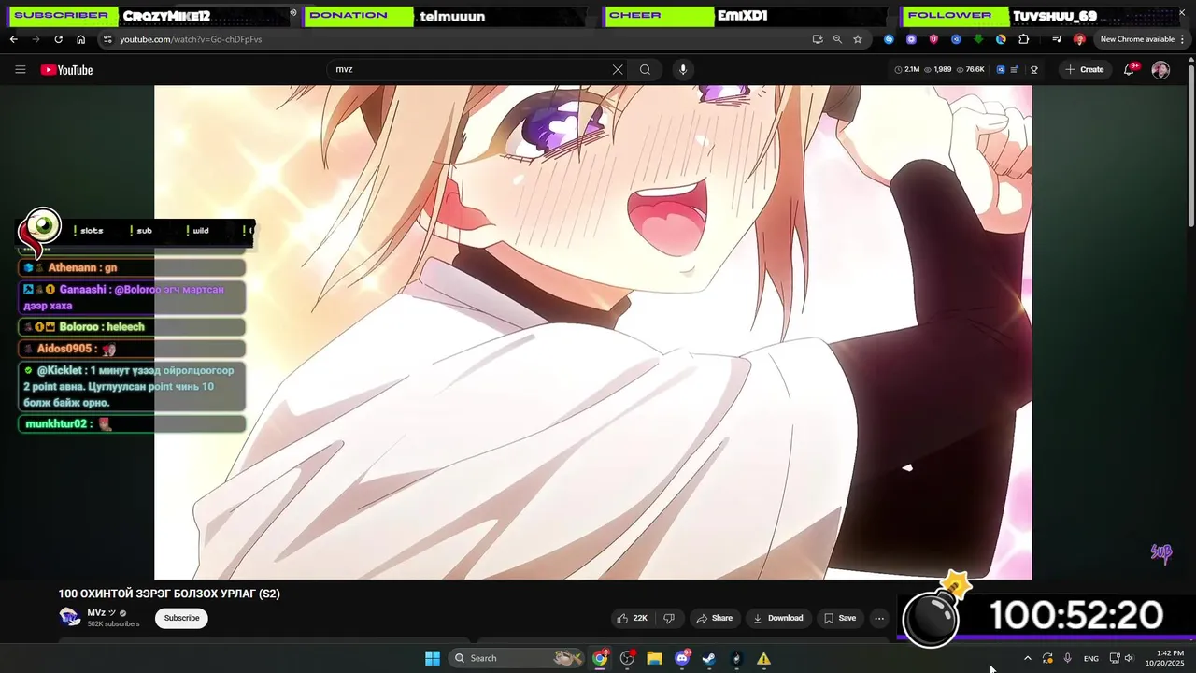Screen dimensions: 1196x673
Task: Open YouTube hamburger guide menu
Action: pos(21,70)
